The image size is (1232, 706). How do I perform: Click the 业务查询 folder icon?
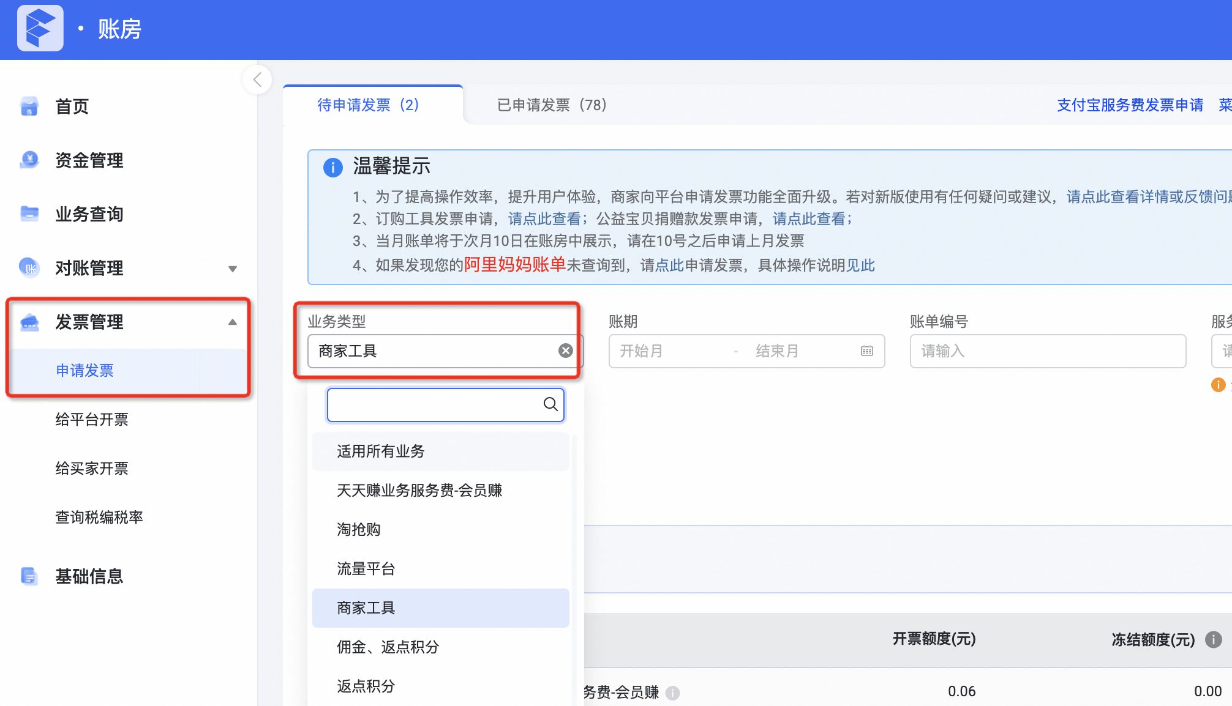coord(29,214)
